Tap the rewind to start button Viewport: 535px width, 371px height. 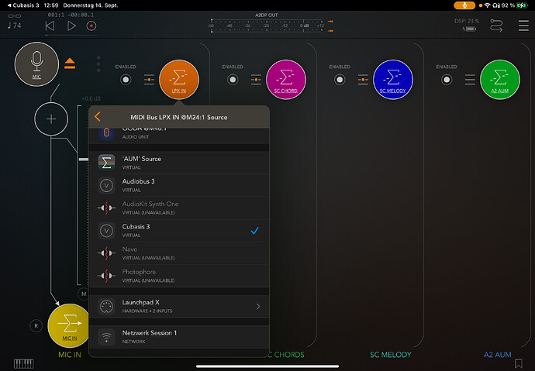(x=50, y=26)
